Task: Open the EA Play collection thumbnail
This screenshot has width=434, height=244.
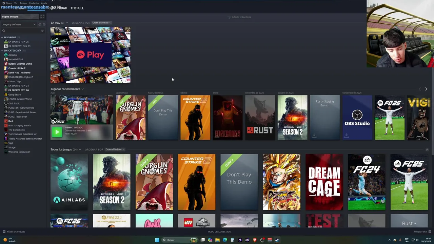Action: pos(90,55)
